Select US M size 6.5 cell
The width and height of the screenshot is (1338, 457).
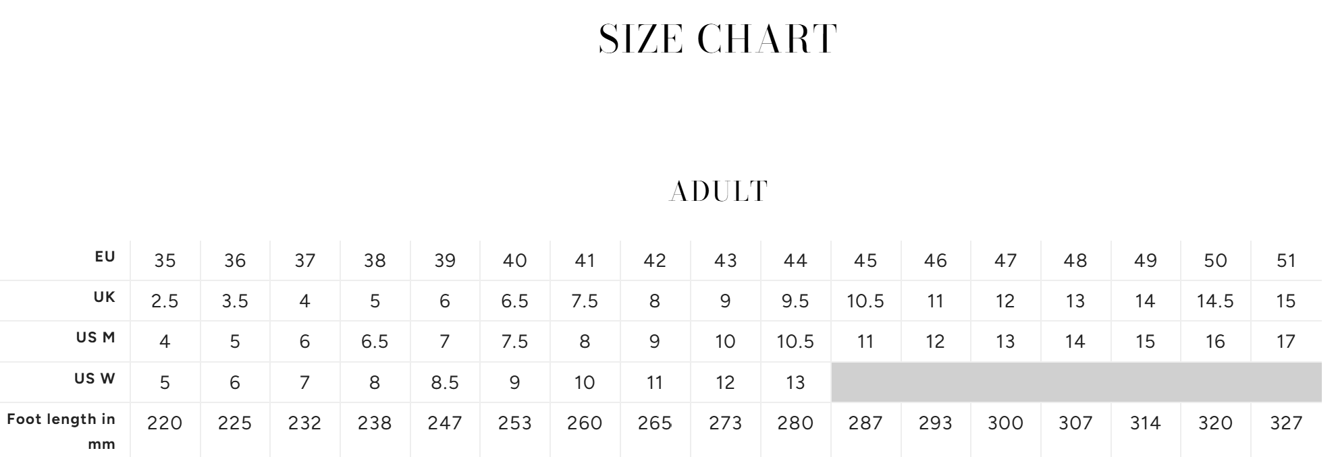click(375, 342)
